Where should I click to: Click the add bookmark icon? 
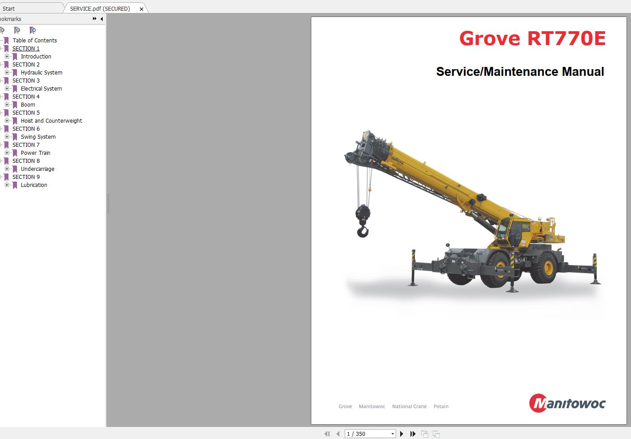[x=17, y=30]
